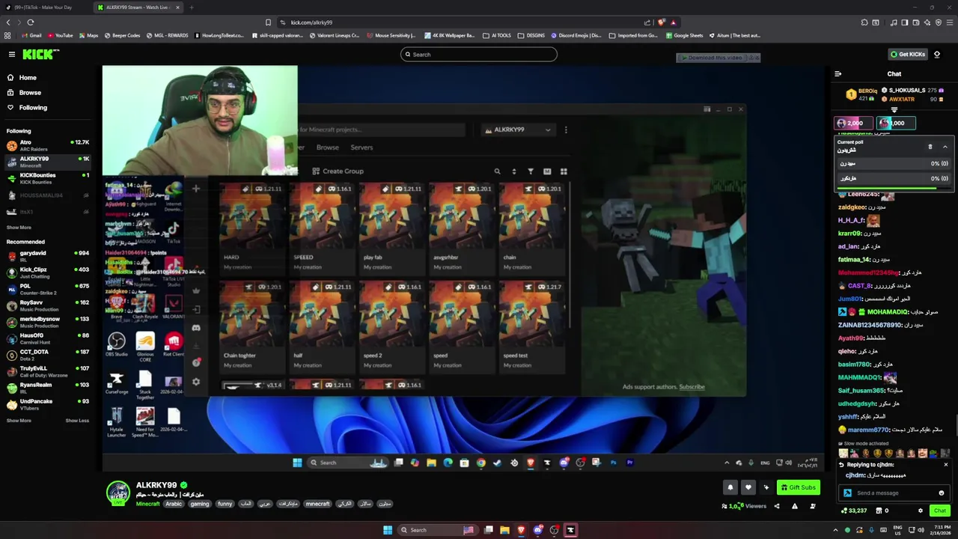958x539 pixels.
Task: Open garydavid recommended channel
Action: pos(48,256)
